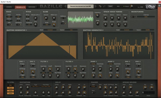This screenshot has height=98, width=161.
Task: Open the Voice Mode selector
Action: 9,17
